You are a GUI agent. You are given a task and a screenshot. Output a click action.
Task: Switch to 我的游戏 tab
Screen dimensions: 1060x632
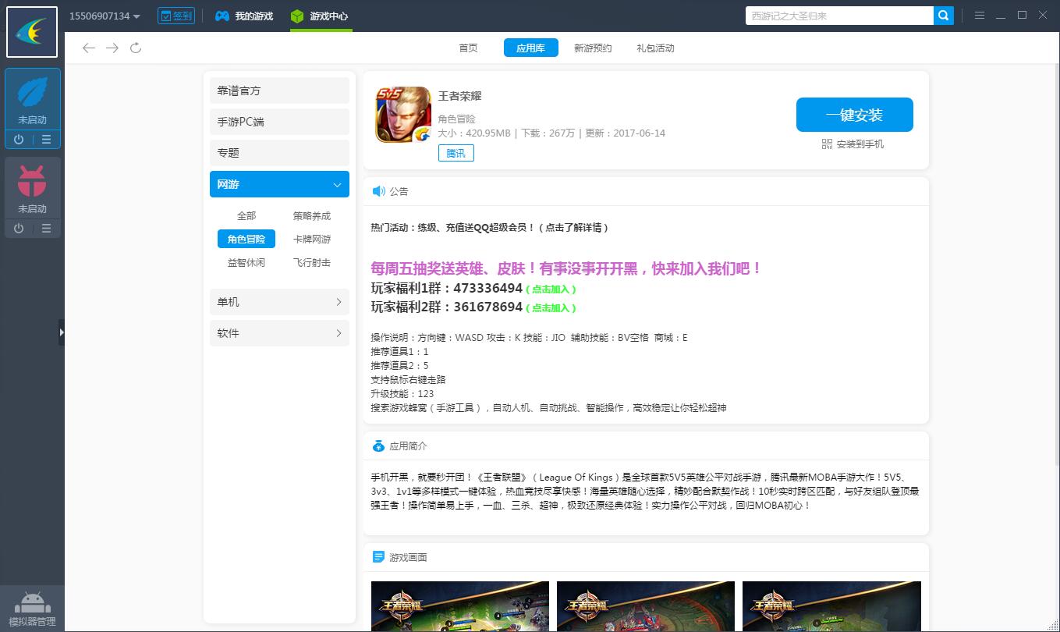point(244,16)
